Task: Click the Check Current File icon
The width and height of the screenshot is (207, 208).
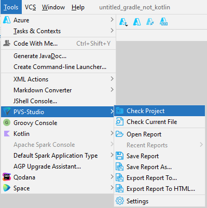Action: pyautogui.click(x=119, y=122)
